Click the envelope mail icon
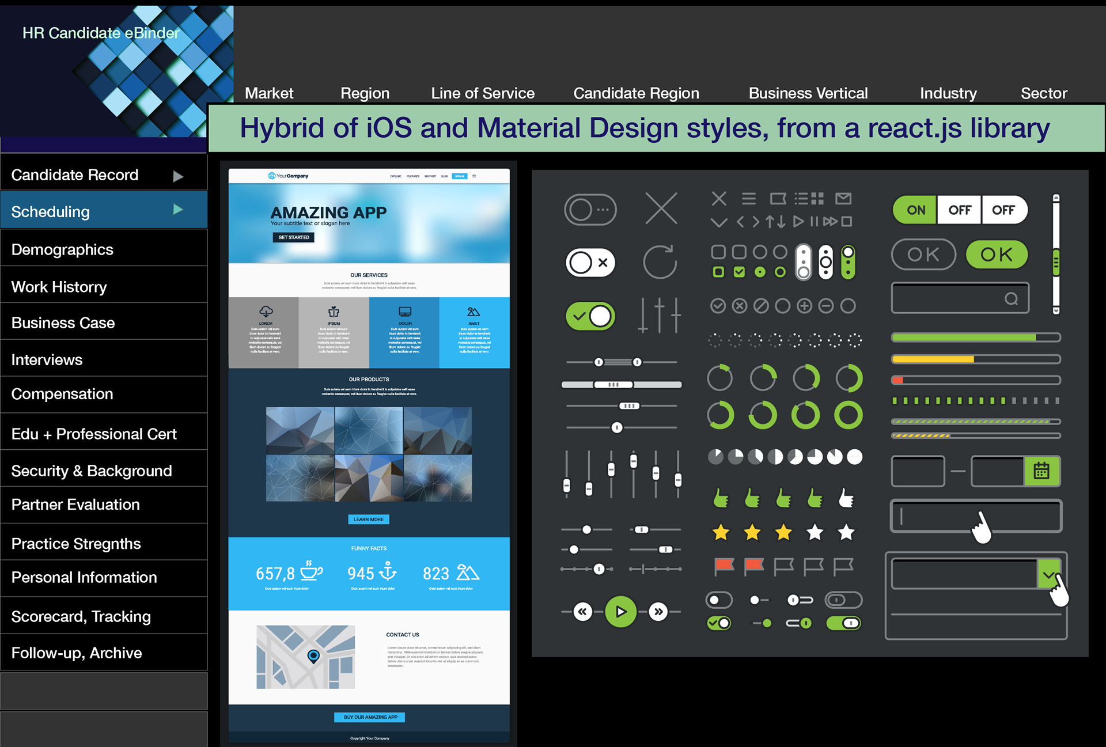1106x747 pixels. point(843,199)
